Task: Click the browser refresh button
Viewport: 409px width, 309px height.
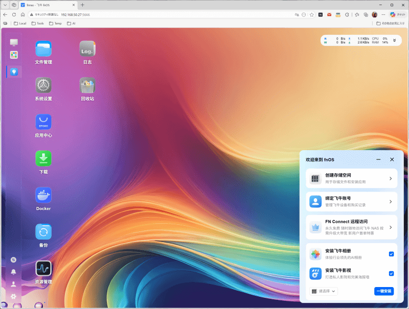Action: (14, 15)
